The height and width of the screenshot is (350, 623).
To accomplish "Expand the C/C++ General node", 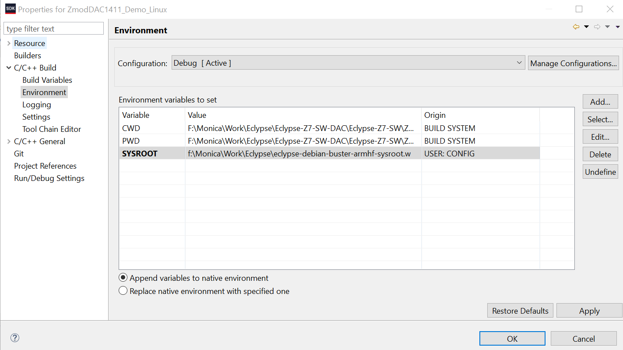I will pyautogui.click(x=9, y=141).
